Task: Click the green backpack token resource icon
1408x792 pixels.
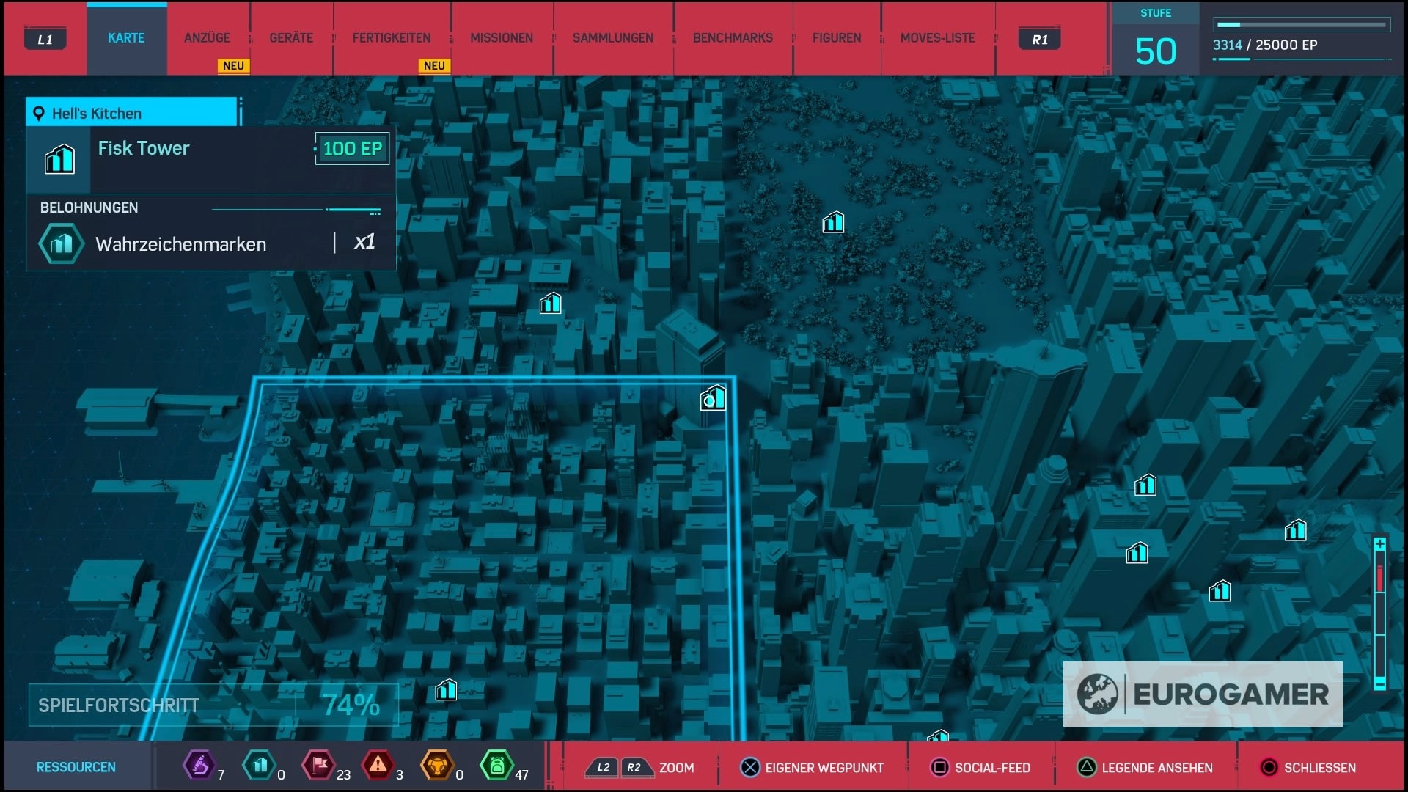Action: pyautogui.click(x=496, y=766)
